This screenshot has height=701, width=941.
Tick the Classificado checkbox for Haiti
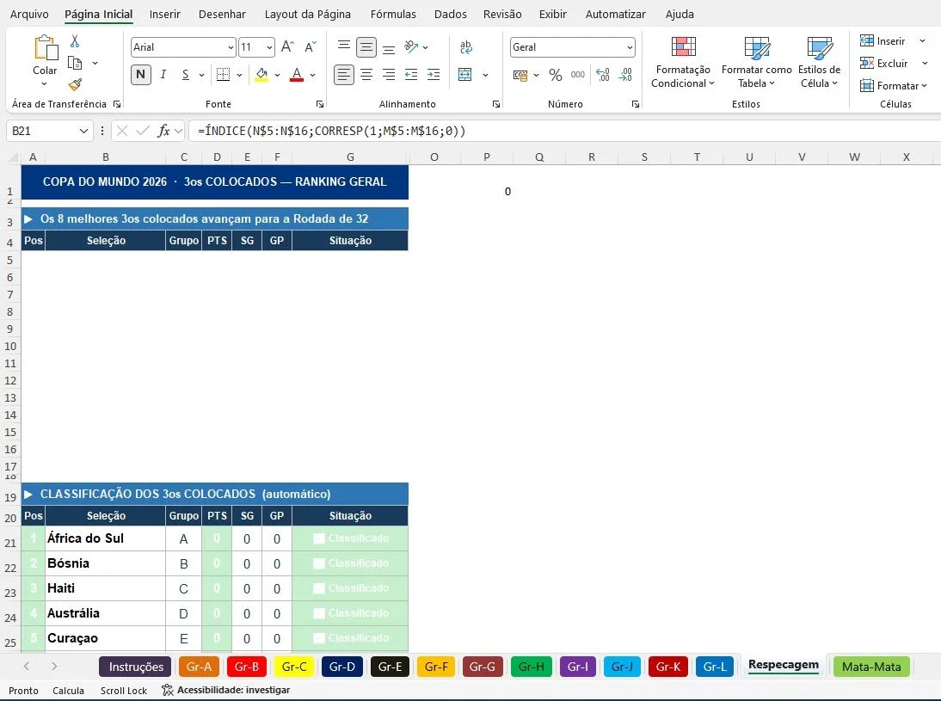319,588
